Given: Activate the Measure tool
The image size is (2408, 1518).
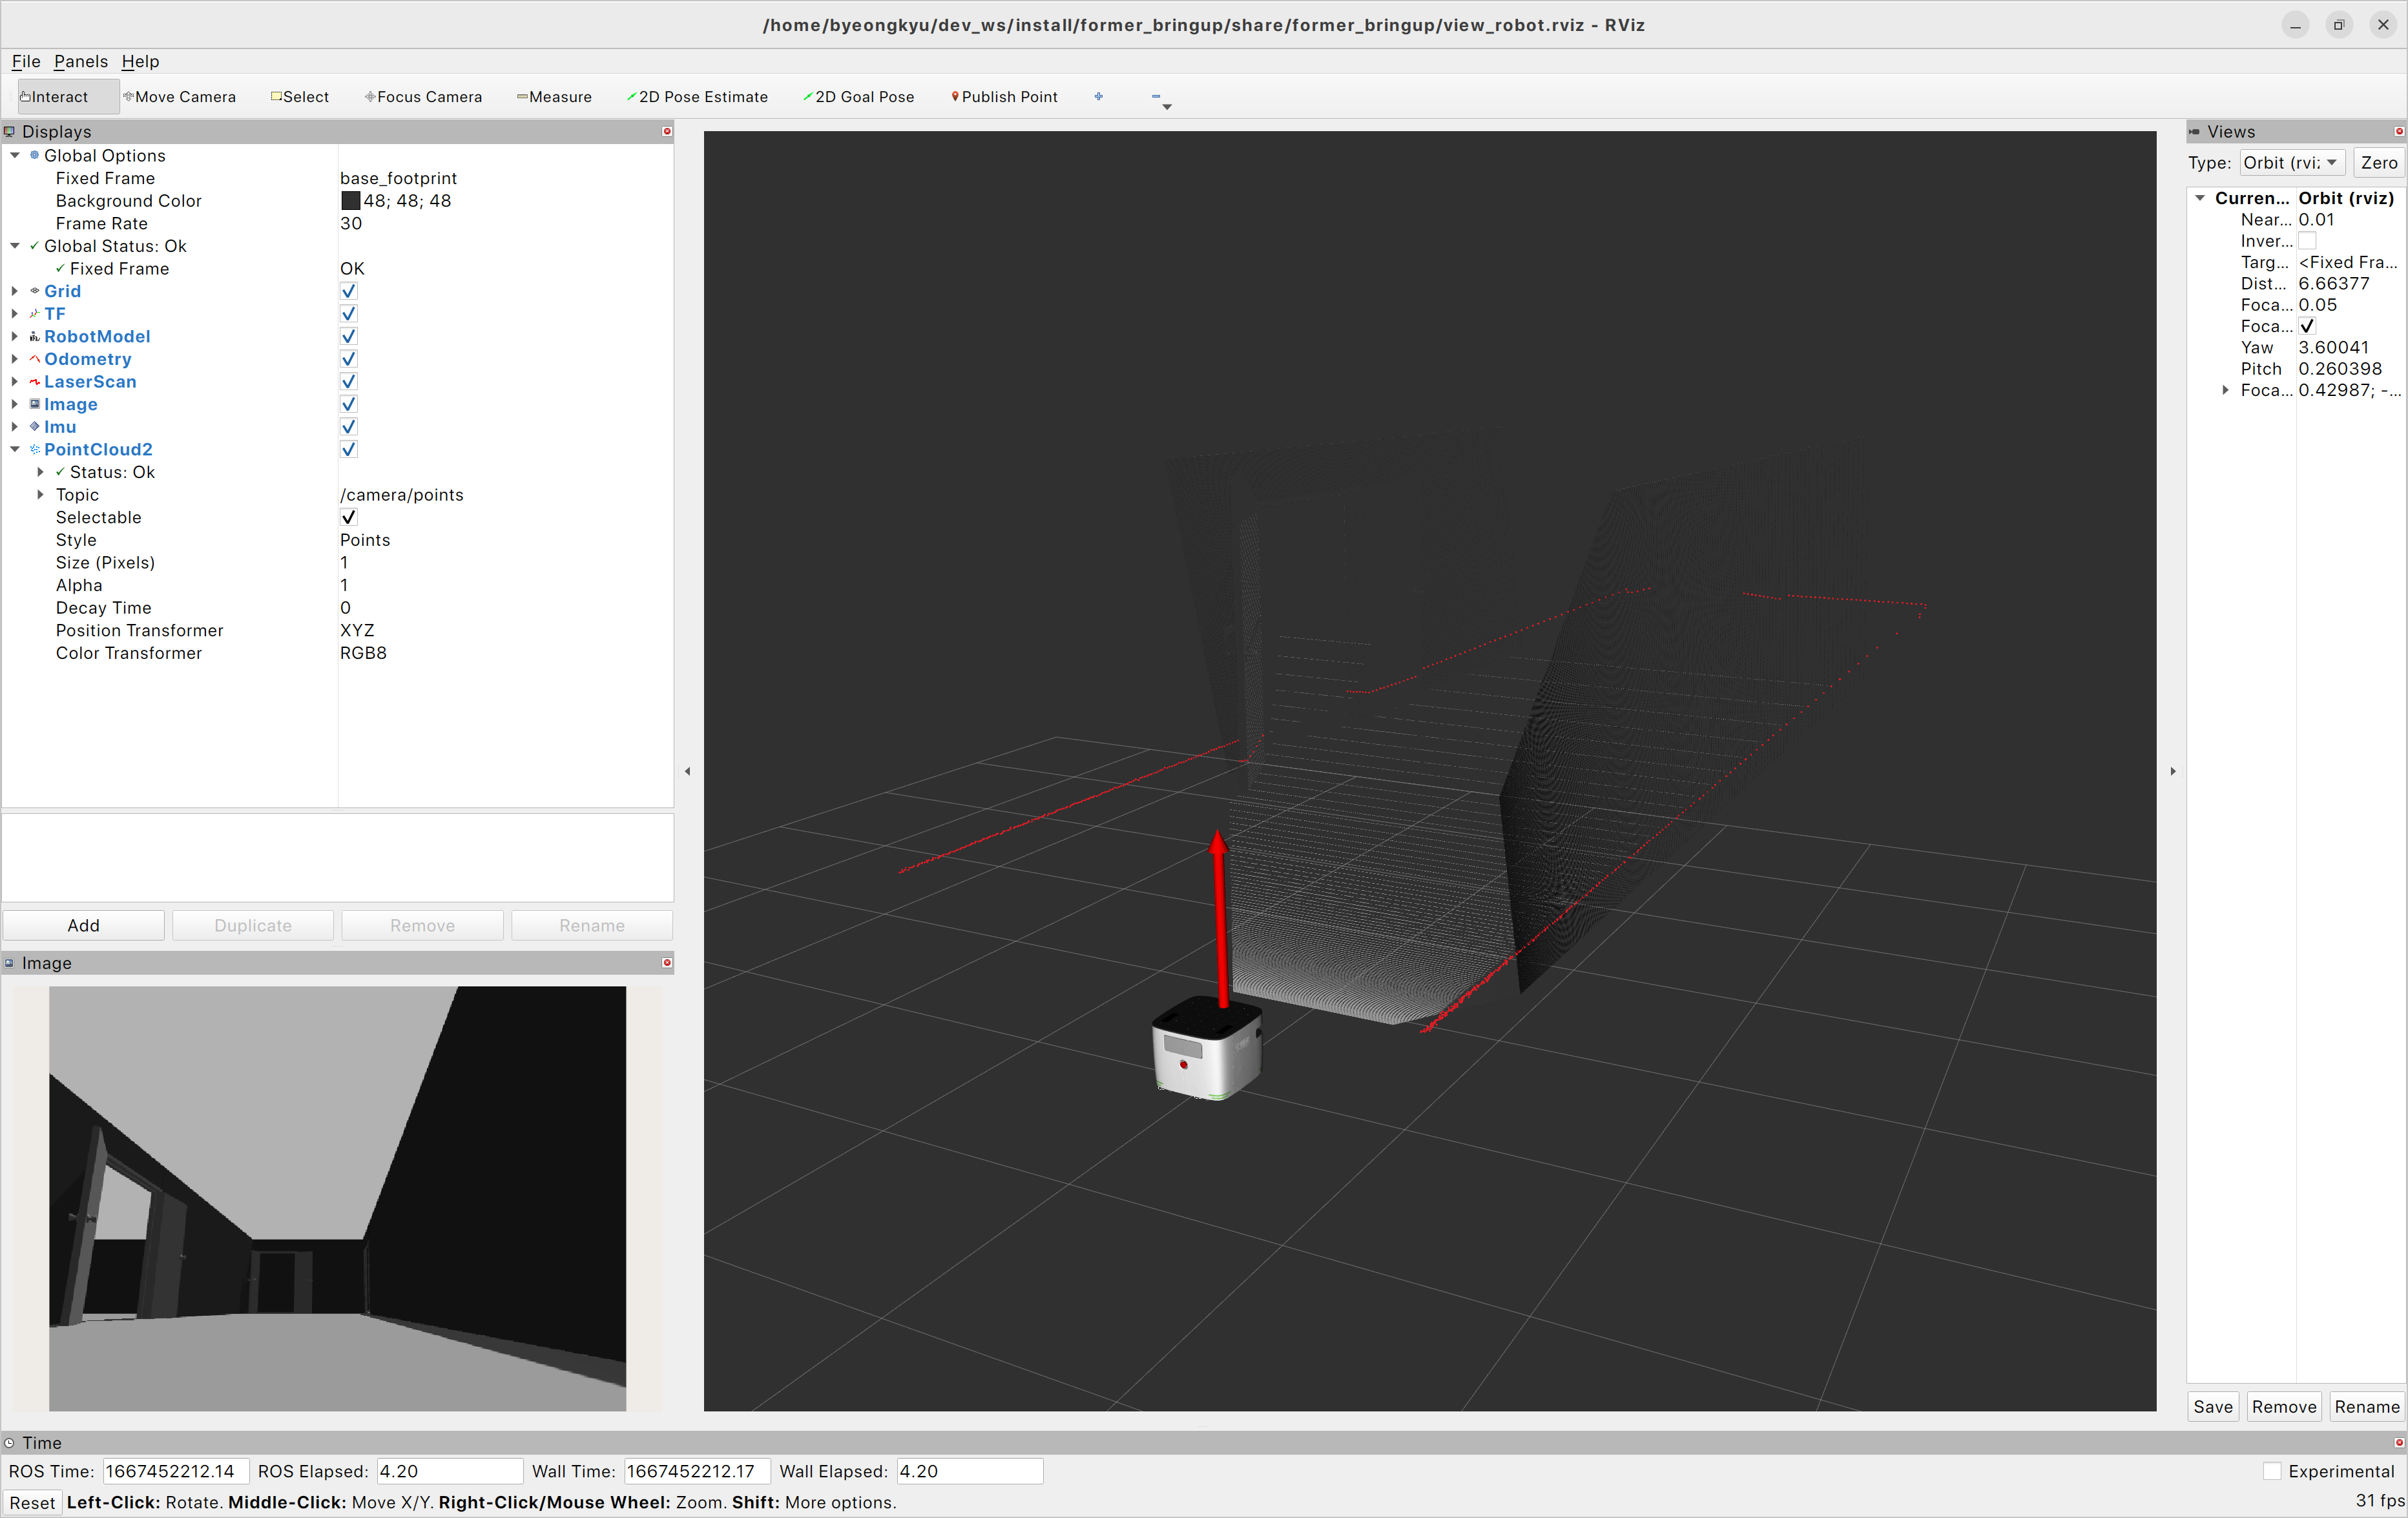Looking at the screenshot, I should 554,97.
